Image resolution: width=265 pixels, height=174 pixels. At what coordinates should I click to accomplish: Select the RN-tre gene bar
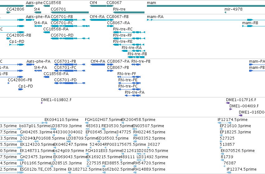(x=129, y=12)
